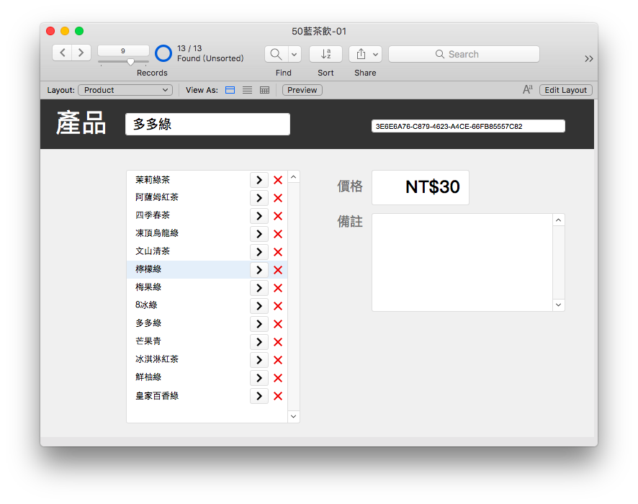Go to 皇家百香綠 record arrow

coord(259,396)
